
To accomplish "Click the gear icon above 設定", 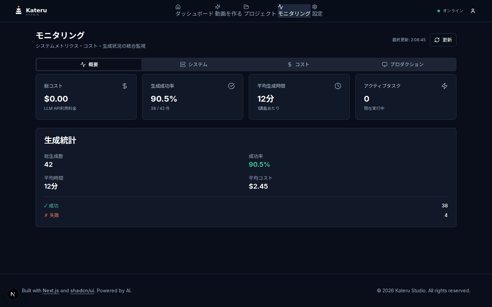I will pyautogui.click(x=315, y=7).
